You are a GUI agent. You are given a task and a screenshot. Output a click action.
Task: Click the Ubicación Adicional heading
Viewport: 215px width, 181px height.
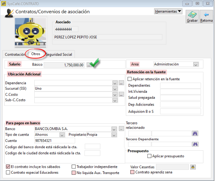pyautogui.click(x=24, y=74)
